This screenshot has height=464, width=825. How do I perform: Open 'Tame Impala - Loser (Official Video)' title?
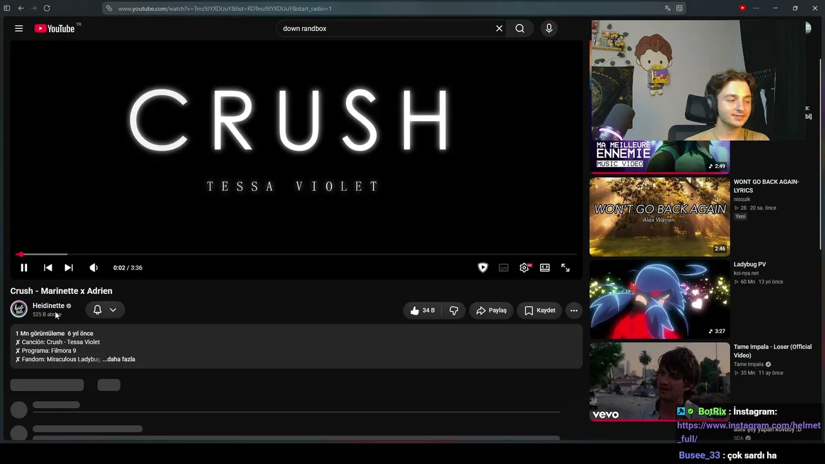tap(773, 351)
